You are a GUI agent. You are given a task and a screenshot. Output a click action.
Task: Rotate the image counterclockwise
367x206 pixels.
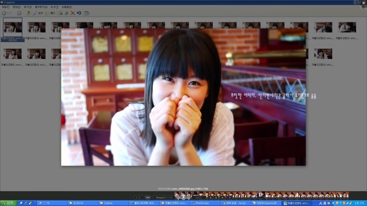pos(210,198)
